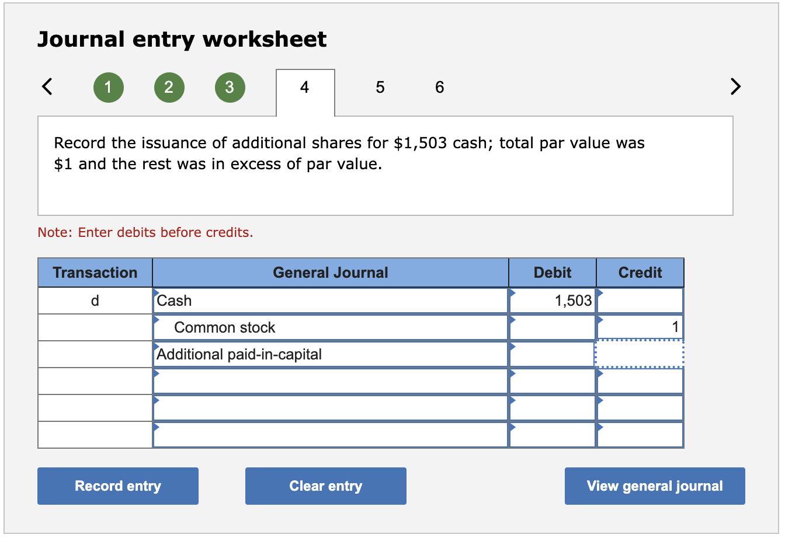Viewport: 785px width, 538px height.
Task: Select the completed transaction 1 step
Action: pos(109,87)
